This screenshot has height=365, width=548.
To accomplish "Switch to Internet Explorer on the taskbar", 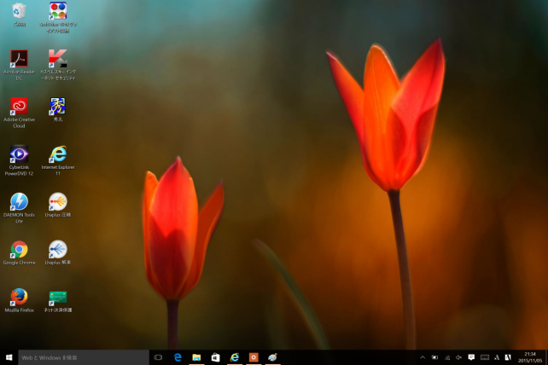I will coord(235,357).
